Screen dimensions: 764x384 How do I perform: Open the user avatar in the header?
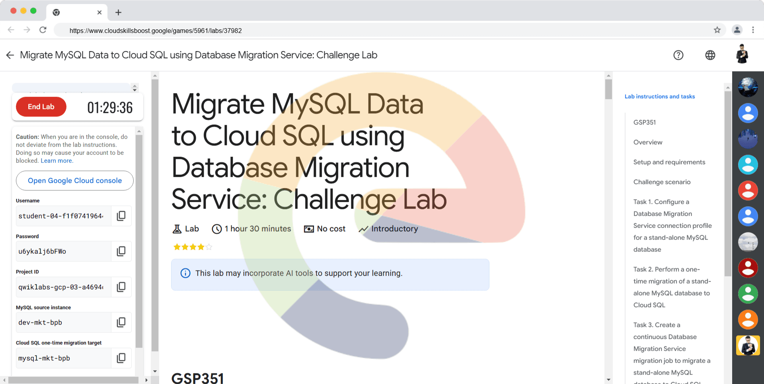click(x=742, y=54)
